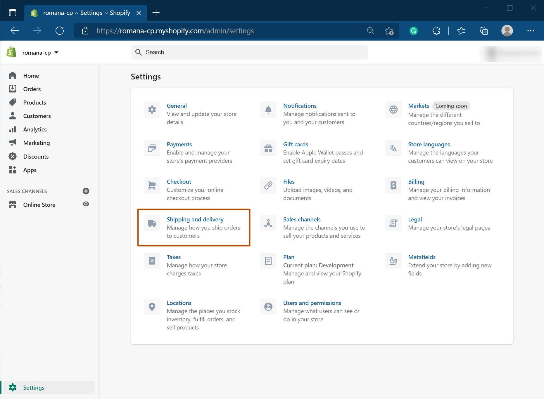Image resolution: width=544 pixels, height=399 pixels.
Task: Open the Shipping and delivery link
Action: [x=195, y=219]
